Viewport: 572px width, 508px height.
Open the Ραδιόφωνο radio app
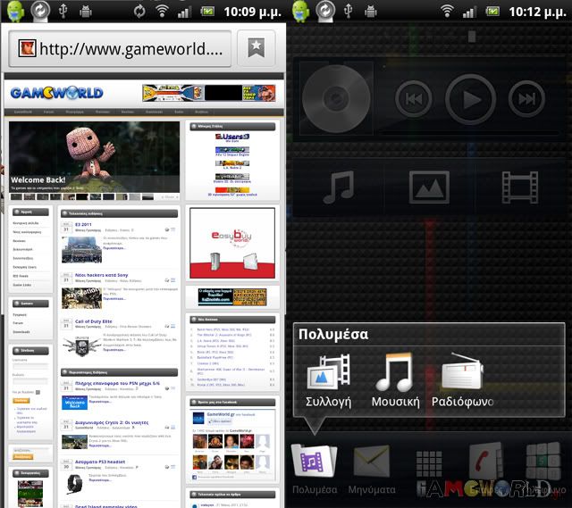[x=462, y=381]
